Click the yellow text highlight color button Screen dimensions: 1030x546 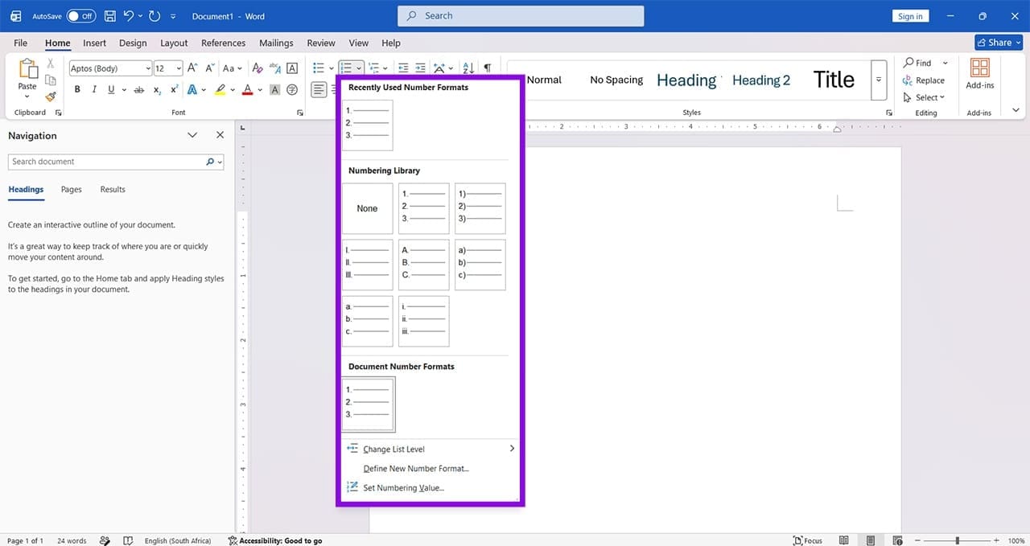pyautogui.click(x=220, y=90)
